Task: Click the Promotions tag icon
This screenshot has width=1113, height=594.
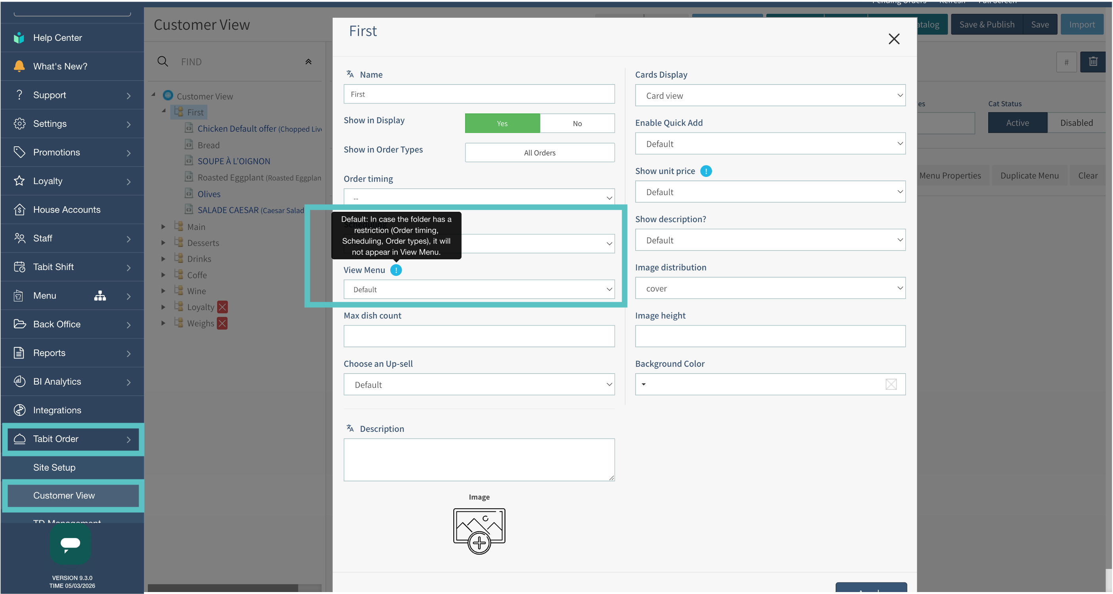Action: [x=19, y=152]
